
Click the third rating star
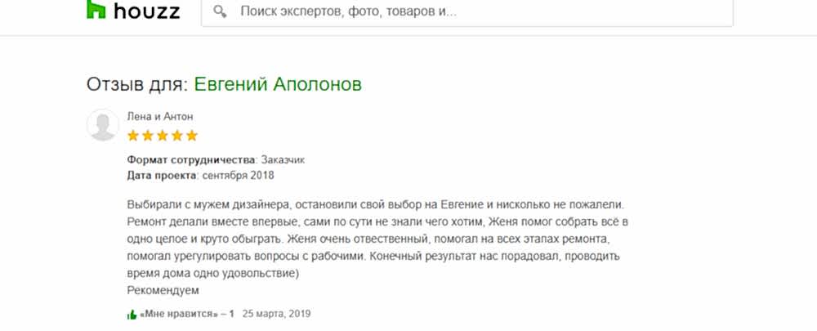pos(163,135)
